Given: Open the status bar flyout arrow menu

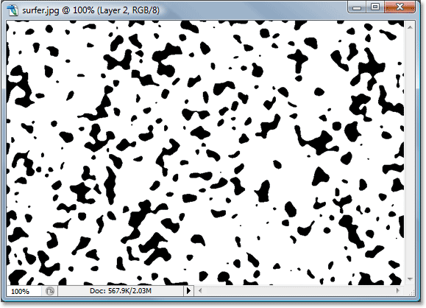Looking at the screenshot, I should 188,291.
